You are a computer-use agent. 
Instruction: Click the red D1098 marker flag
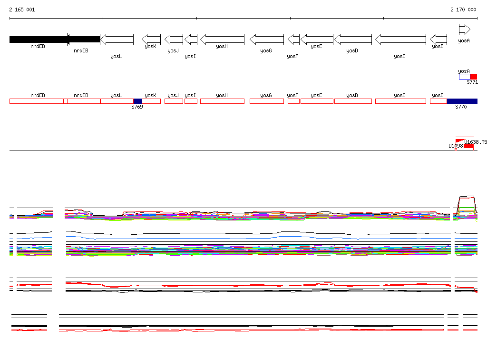pyautogui.click(x=460, y=141)
